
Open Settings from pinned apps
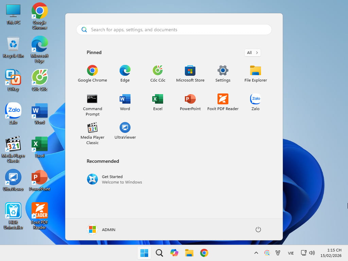coord(223,73)
